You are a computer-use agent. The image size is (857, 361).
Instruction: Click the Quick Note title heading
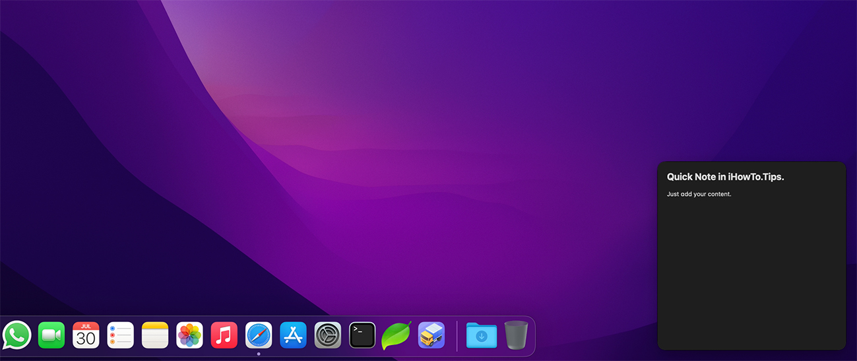725,177
